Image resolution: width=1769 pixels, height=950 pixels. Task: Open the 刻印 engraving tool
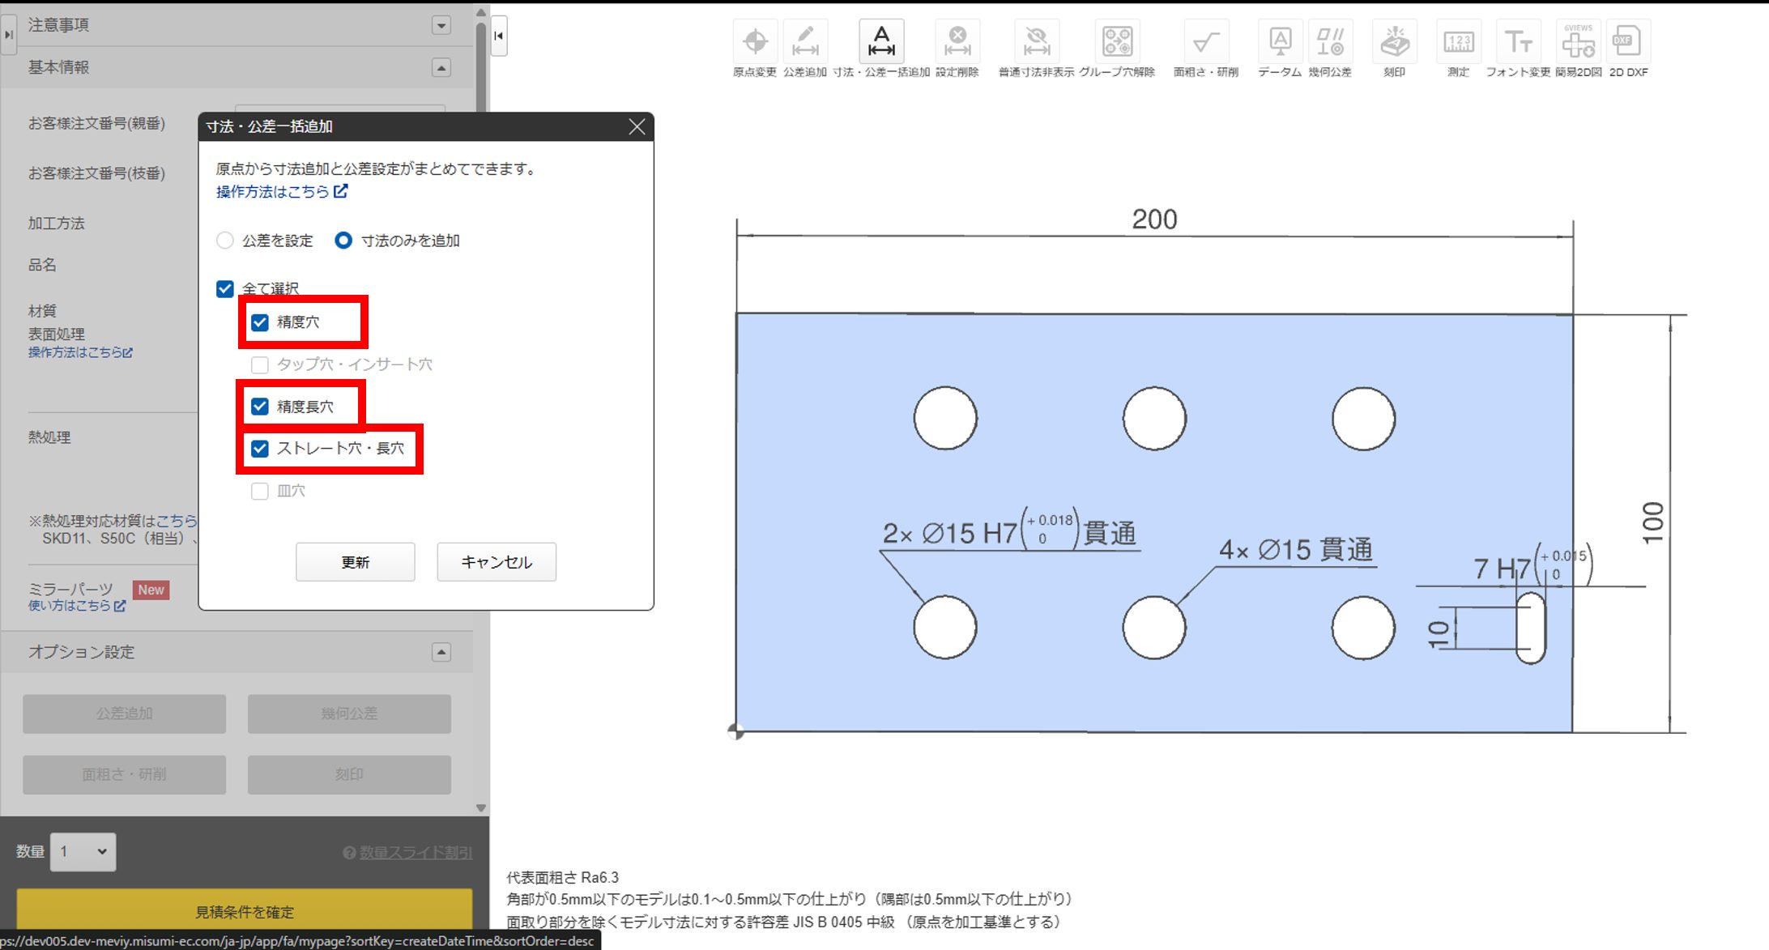pyautogui.click(x=1395, y=40)
